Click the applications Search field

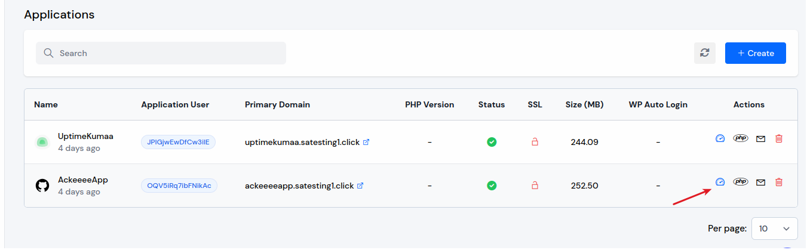(161, 53)
